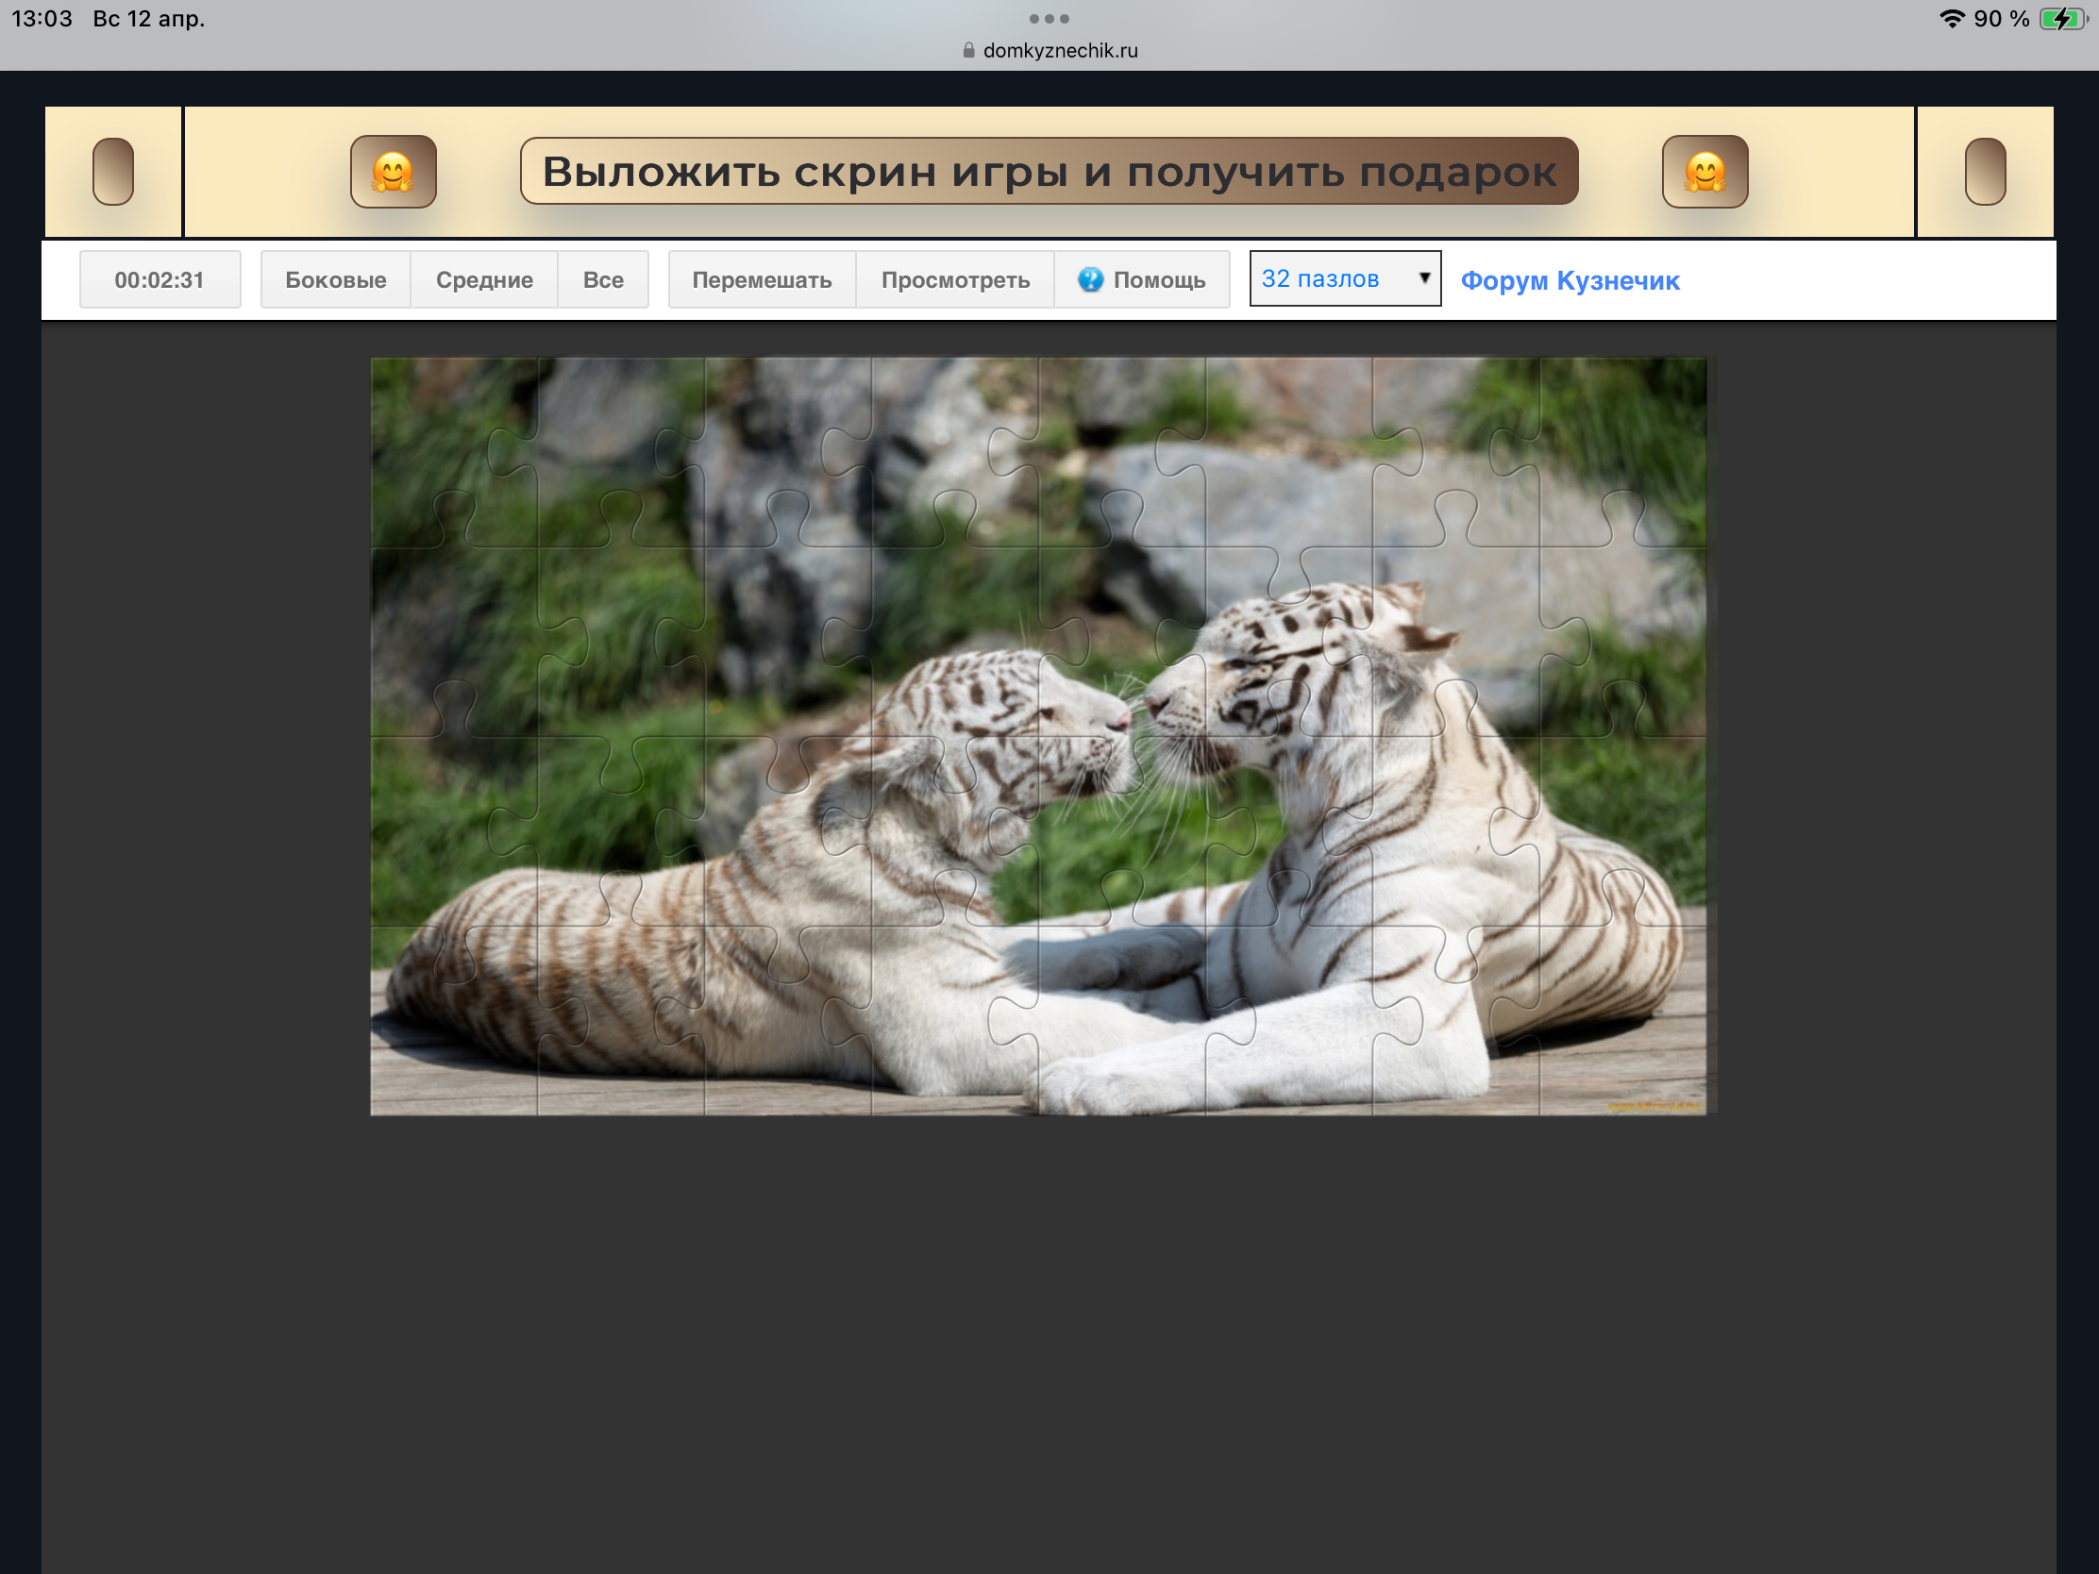2099x1574 pixels.
Task: Show only Боковые edge pieces
Action: (336, 280)
